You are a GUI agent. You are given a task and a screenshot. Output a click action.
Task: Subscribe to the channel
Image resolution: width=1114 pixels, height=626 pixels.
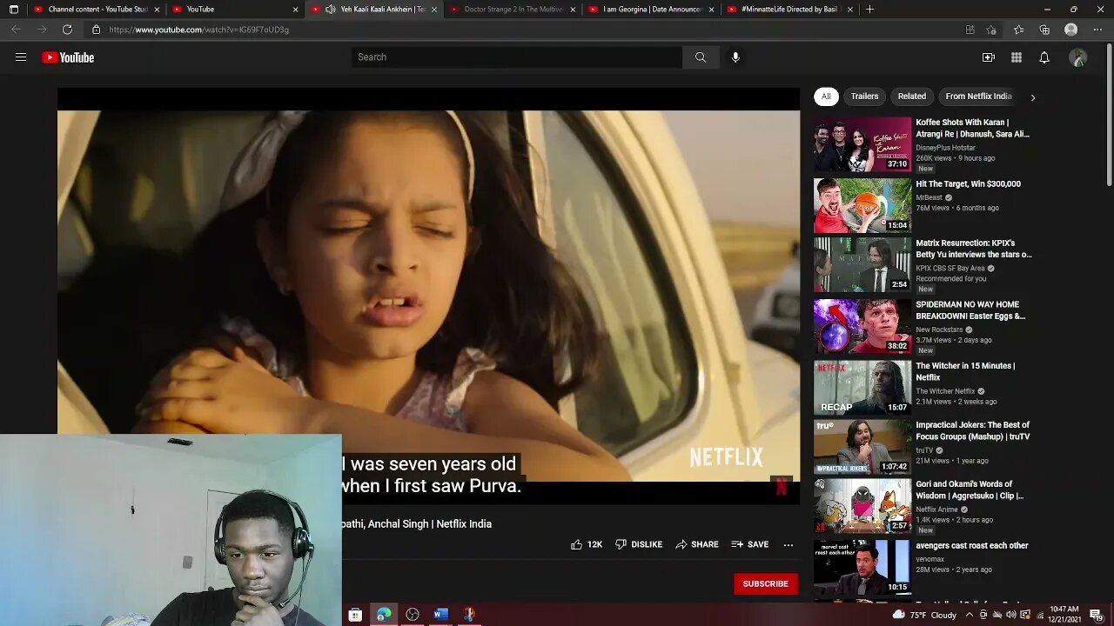766,583
